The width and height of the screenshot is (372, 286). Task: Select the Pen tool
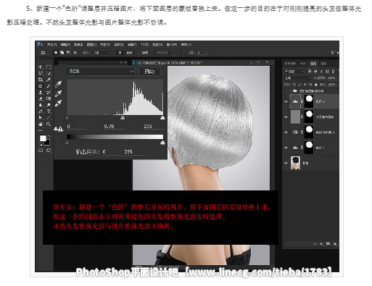(x=41, y=112)
